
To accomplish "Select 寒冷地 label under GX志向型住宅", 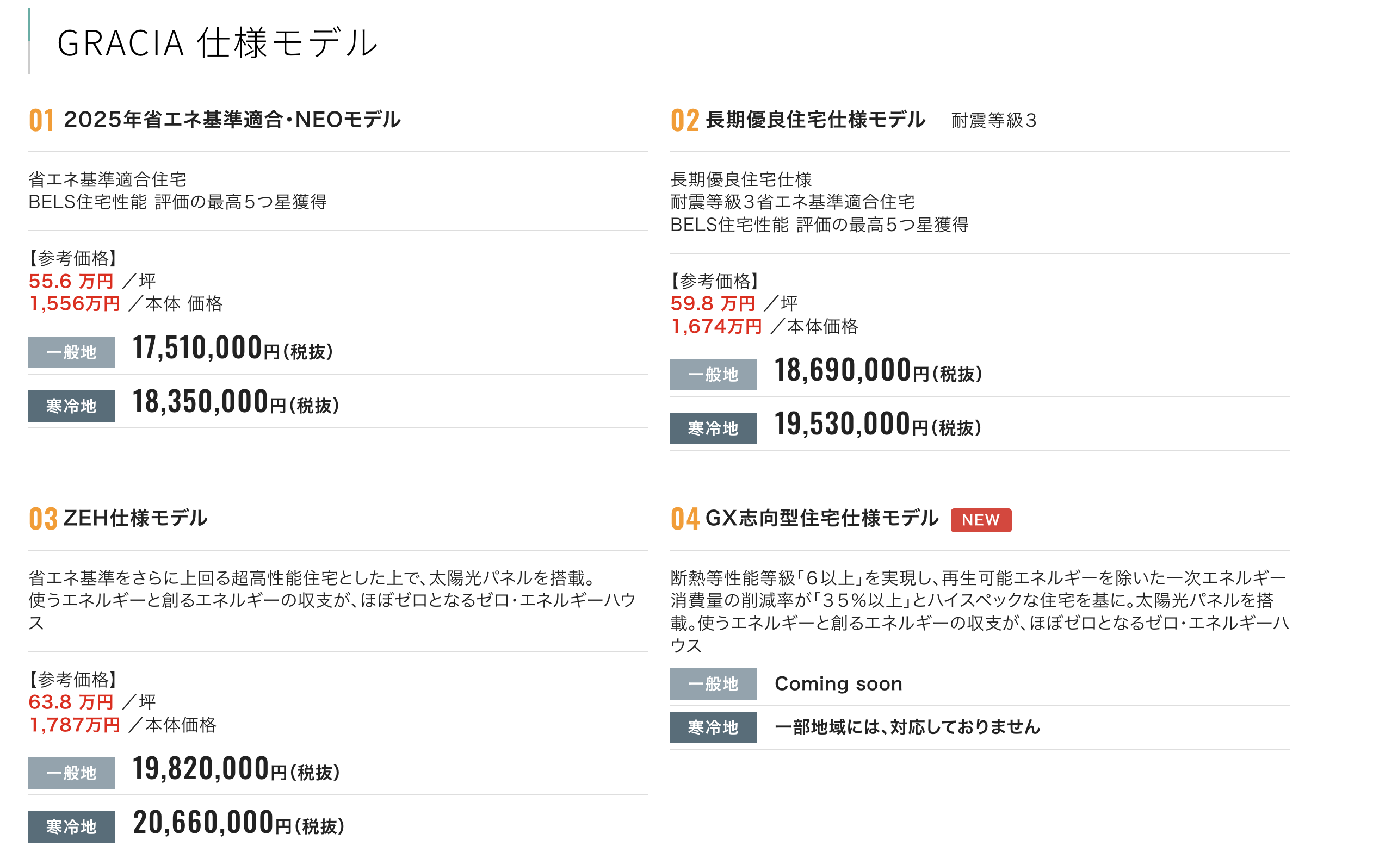I will pyautogui.click(x=713, y=727).
